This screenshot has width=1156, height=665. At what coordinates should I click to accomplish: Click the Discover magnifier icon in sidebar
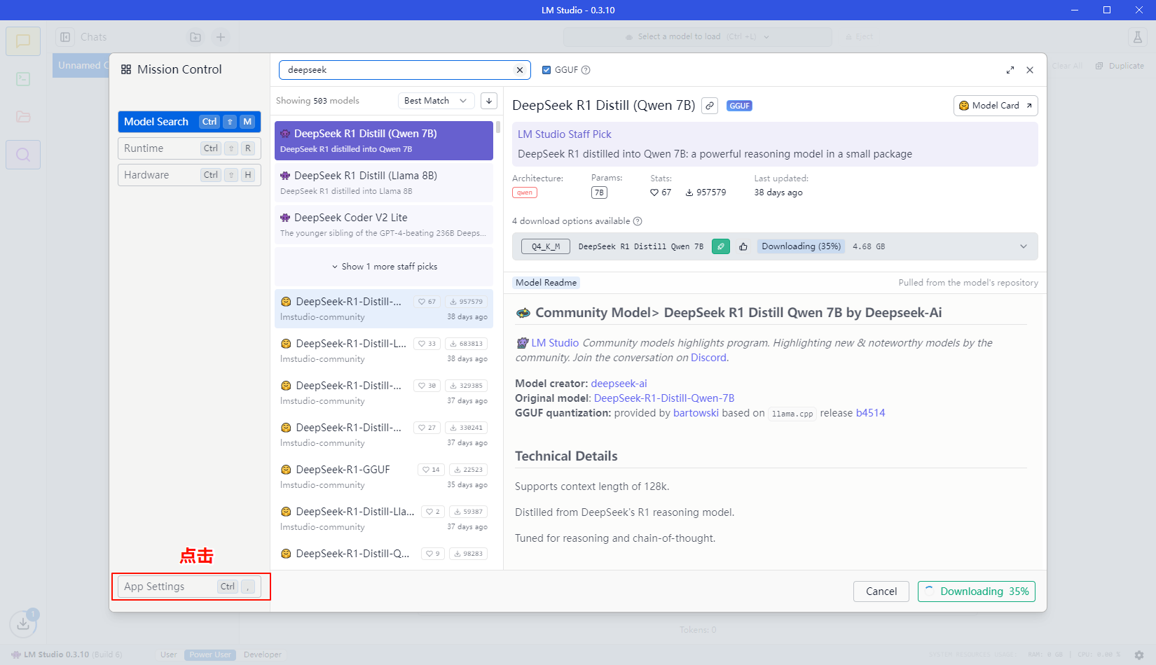(23, 155)
